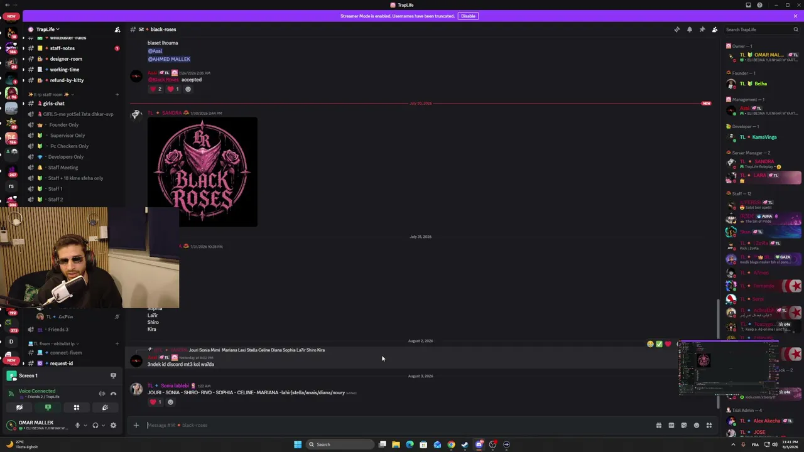Collapse the tl rp staff room category
804x452 pixels.
point(52,94)
